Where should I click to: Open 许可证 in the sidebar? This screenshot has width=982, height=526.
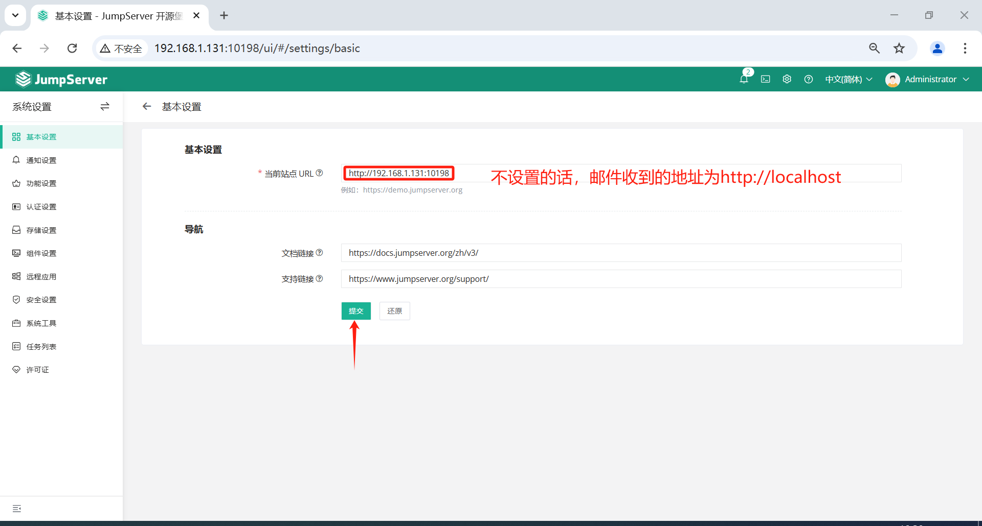(x=61, y=370)
